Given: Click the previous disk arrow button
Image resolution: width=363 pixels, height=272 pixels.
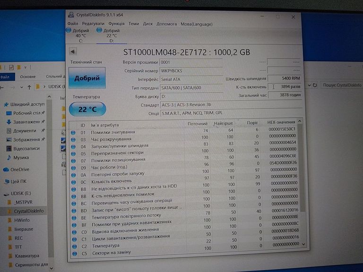Looking at the screenshot, I should (x=73, y=51).
